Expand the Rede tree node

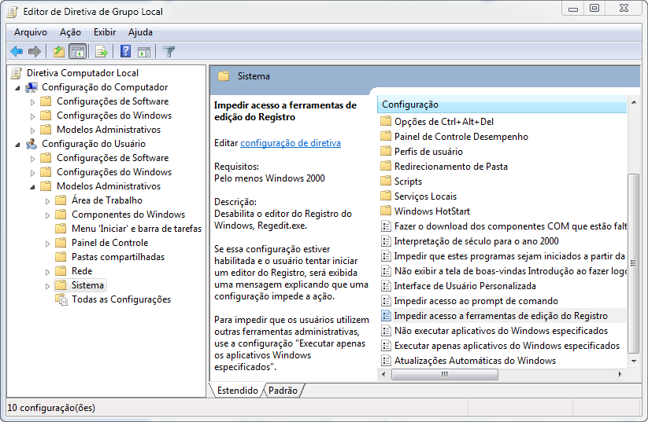click(47, 272)
